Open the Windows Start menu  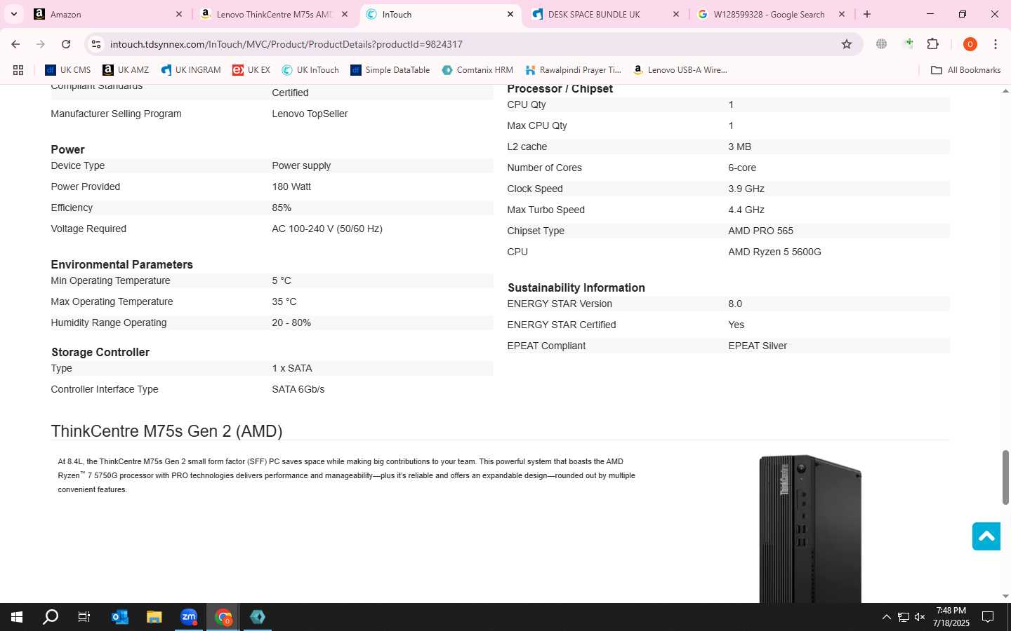17,617
